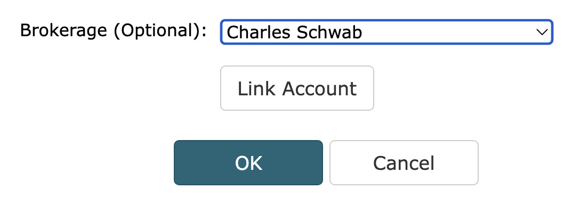This screenshot has width=580, height=213.
Task: Click the Link Account button
Action: coord(297,88)
